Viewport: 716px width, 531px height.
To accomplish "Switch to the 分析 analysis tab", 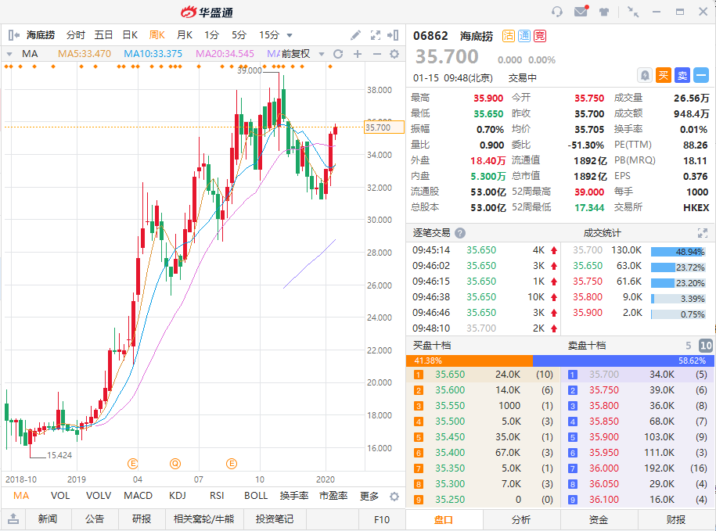I will click(x=521, y=519).
